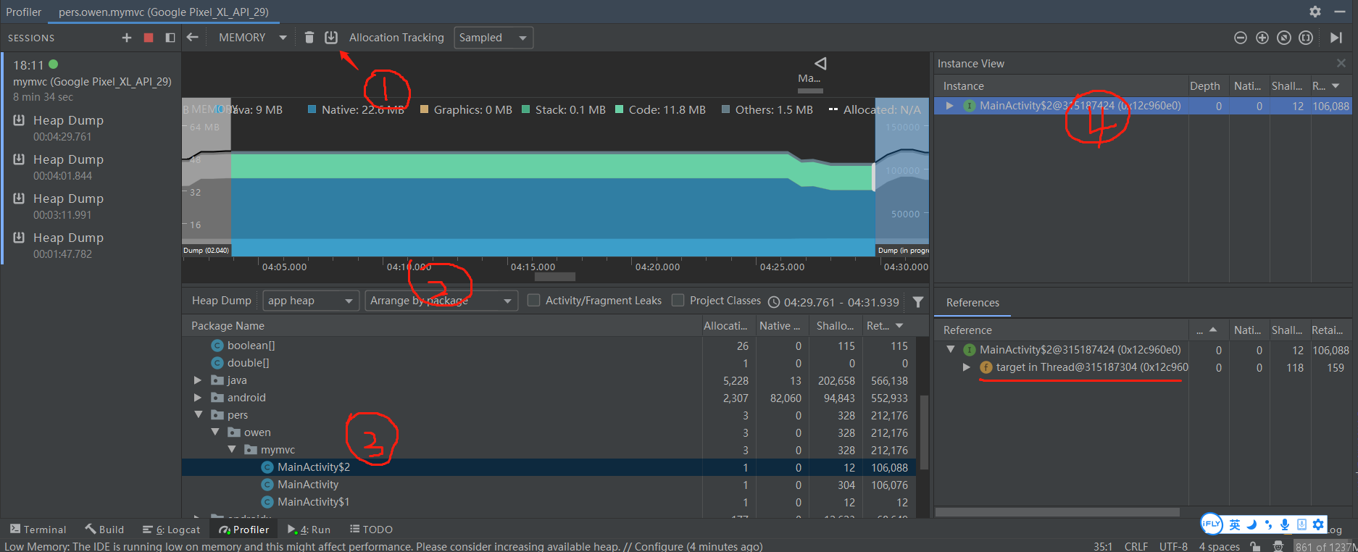Open the heap dump filter funnel icon

click(x=918, y=302)
